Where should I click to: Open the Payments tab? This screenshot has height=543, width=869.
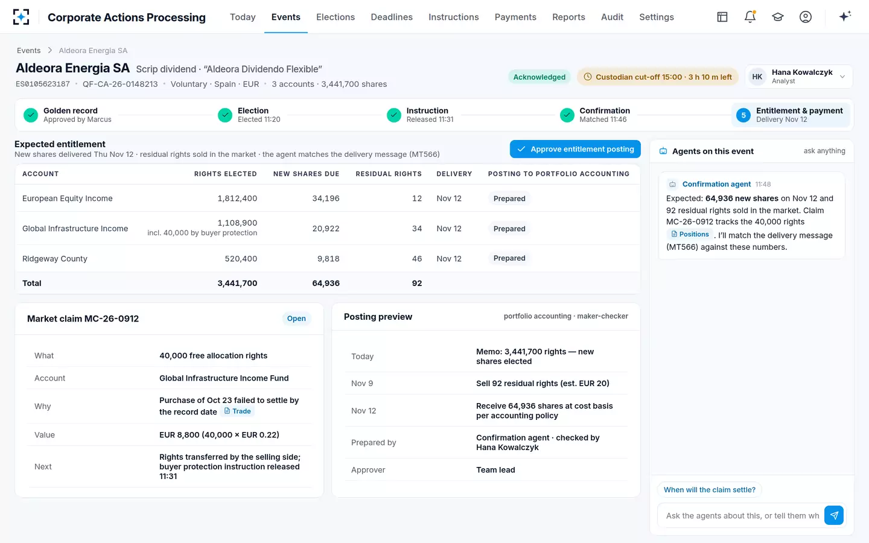pyautogui.click(x=515, y=17)
